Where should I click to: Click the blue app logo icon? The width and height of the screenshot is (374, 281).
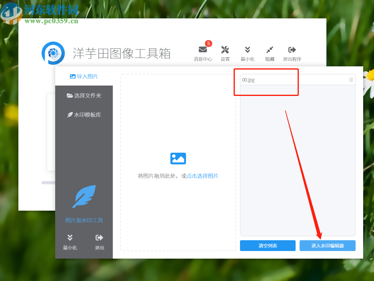coord(53,52)
